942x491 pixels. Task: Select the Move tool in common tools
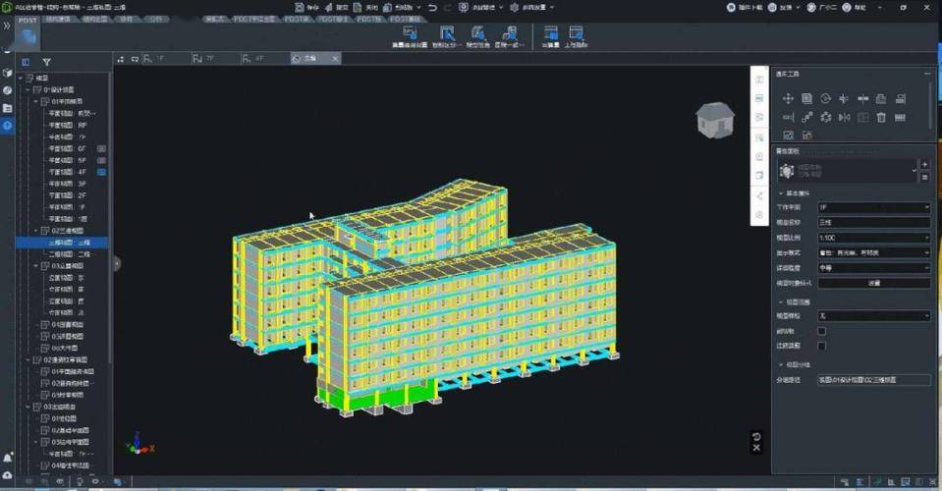(788, 98)
